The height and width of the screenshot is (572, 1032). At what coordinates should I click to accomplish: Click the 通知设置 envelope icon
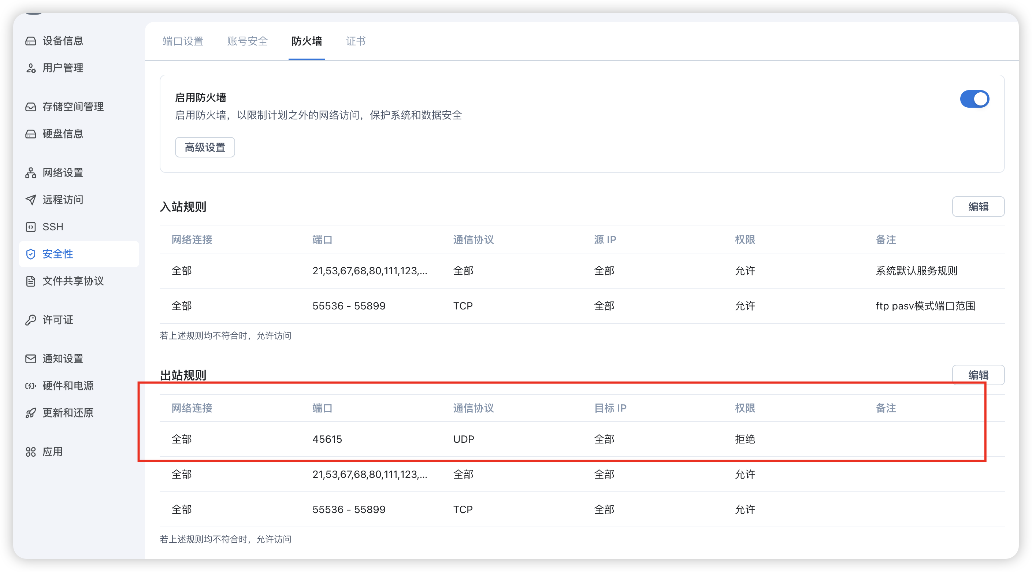pyautogui.click(x=31, y=359)
